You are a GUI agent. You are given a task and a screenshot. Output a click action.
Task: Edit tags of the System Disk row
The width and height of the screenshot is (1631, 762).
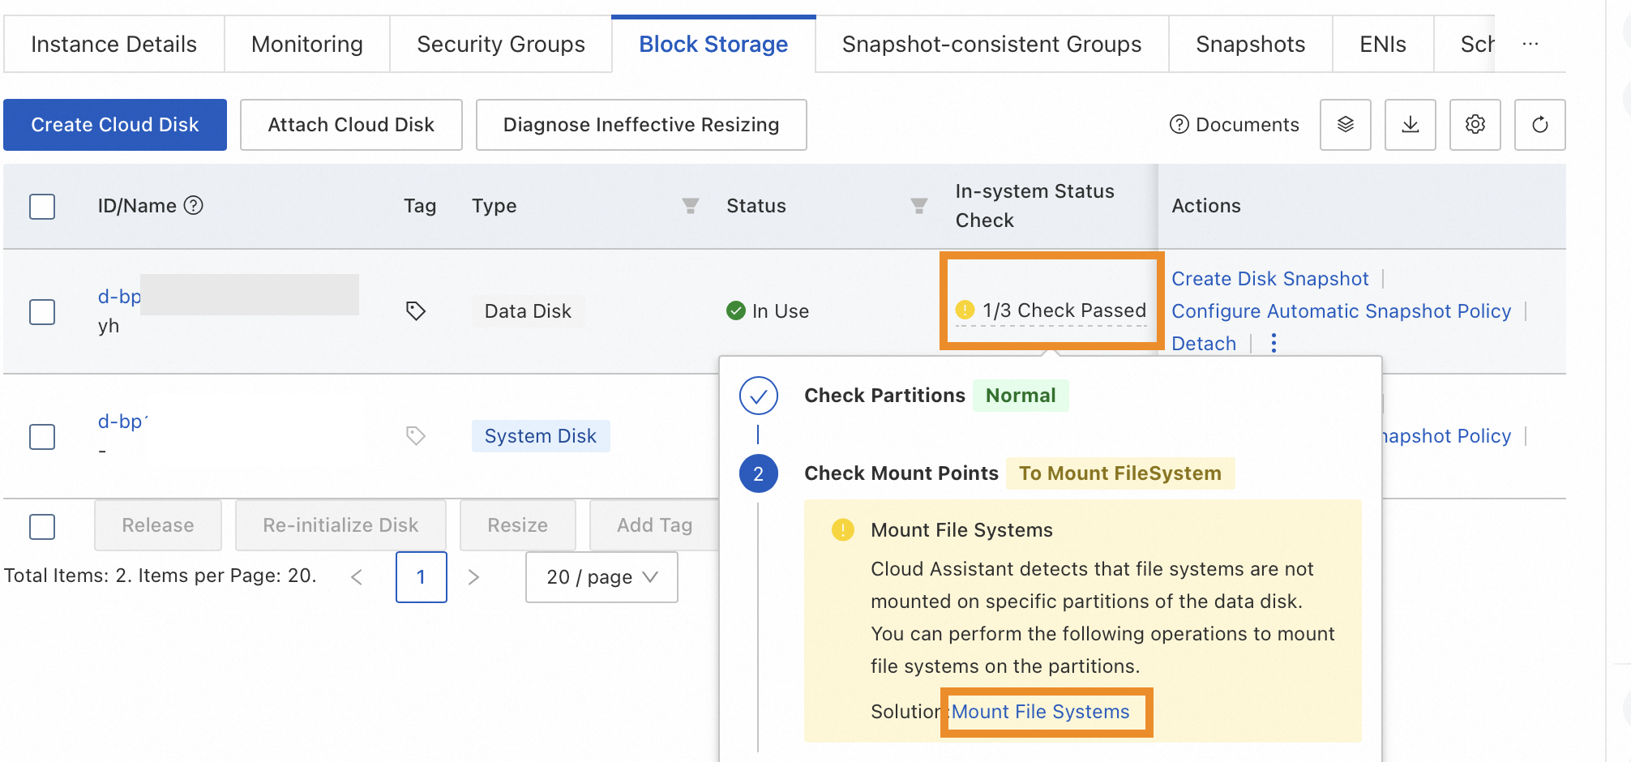pos(416,436)
